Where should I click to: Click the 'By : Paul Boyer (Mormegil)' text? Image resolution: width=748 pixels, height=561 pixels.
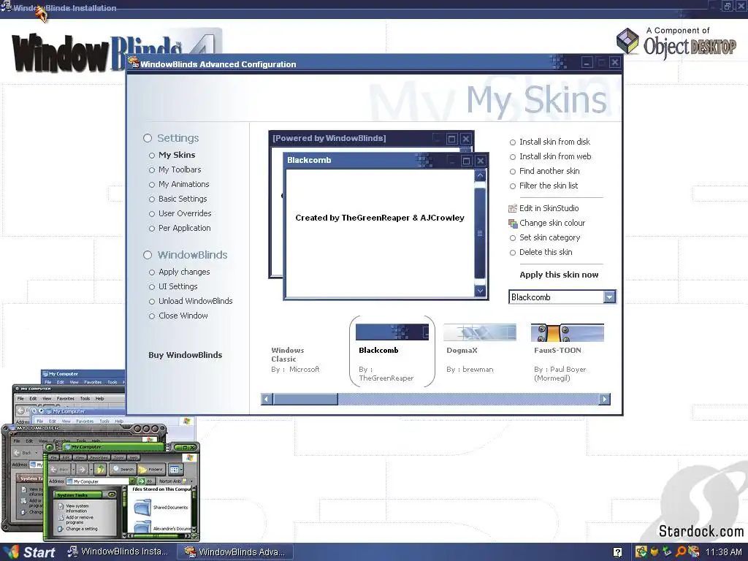(560, 374)
